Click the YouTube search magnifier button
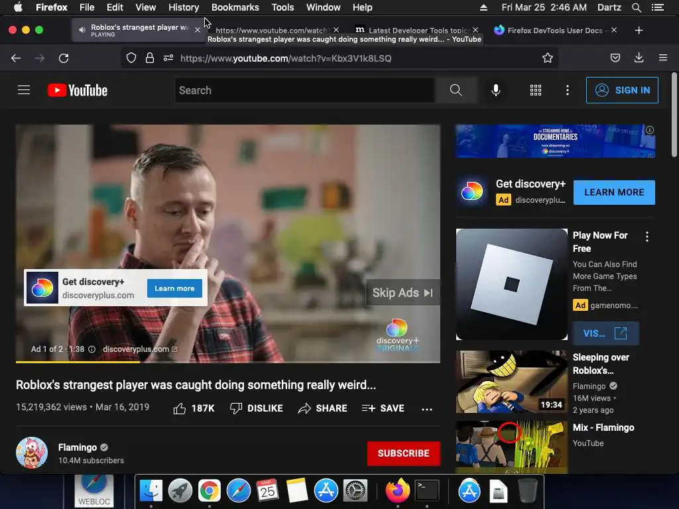The image size is (679, 509). [456, 90]
